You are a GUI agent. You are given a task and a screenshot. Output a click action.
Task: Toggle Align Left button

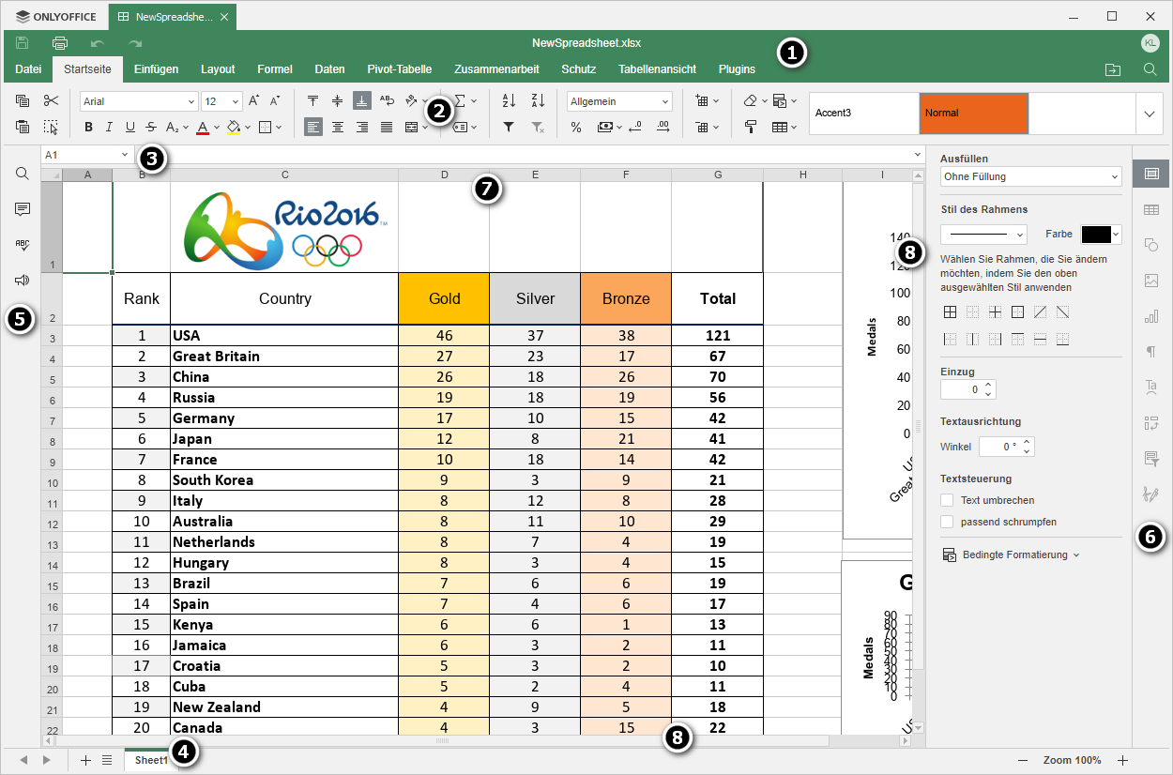312,127
